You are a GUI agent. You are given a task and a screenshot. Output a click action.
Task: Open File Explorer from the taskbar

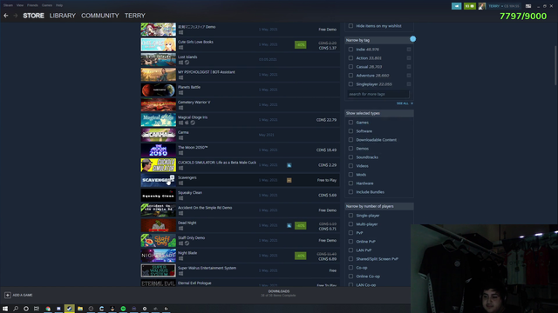(x=80, y=309)
